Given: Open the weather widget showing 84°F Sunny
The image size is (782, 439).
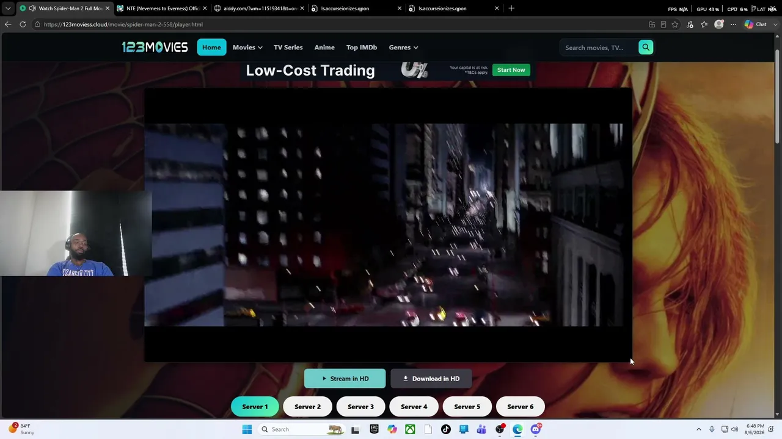Looking at the screenshot, I should 22,429.
